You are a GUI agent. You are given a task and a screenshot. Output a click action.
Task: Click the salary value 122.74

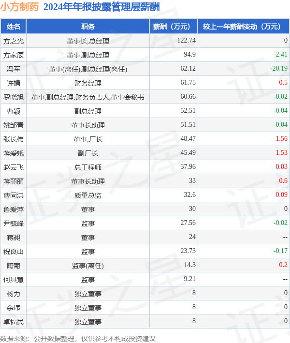pyautogui.click(x=187, y=41)
